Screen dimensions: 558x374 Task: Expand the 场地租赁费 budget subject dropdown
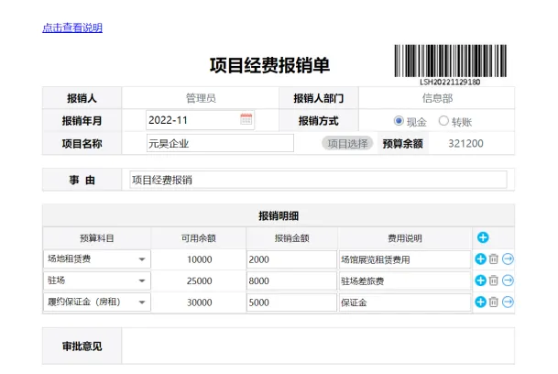pyautogui.click(x=141, y=260)
